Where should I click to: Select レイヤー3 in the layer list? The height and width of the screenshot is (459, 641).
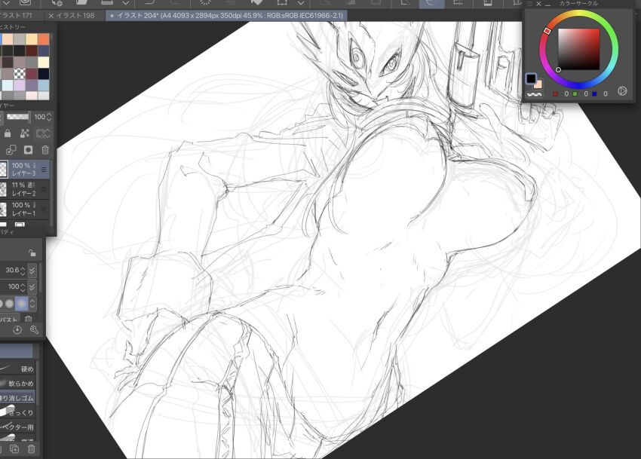tap(25, 170)
